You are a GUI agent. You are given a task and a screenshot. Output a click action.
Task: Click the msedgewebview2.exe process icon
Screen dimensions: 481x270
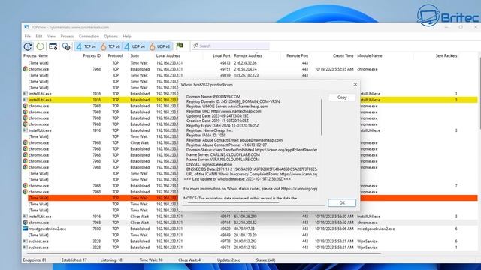click(26, 229)
